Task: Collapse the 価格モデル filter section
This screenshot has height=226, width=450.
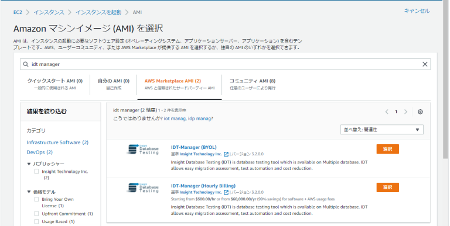Action: tap(29, 192)
